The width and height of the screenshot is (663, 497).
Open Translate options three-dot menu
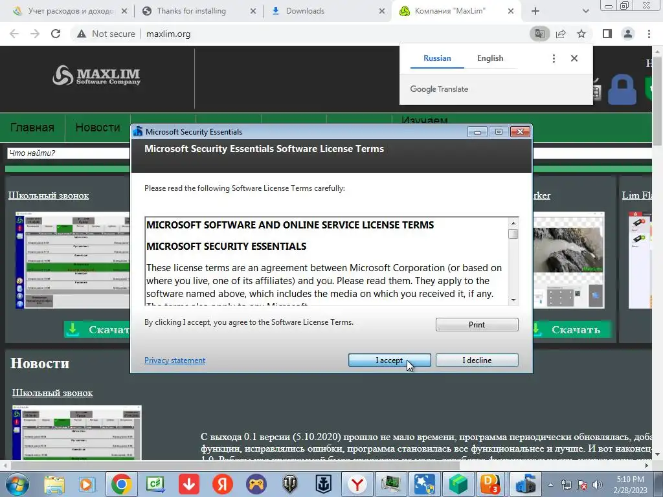[x=554, y=58]
